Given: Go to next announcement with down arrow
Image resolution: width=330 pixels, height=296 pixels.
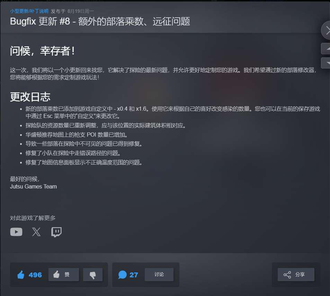Looking at the screenshot, I should tap(326, 63).
